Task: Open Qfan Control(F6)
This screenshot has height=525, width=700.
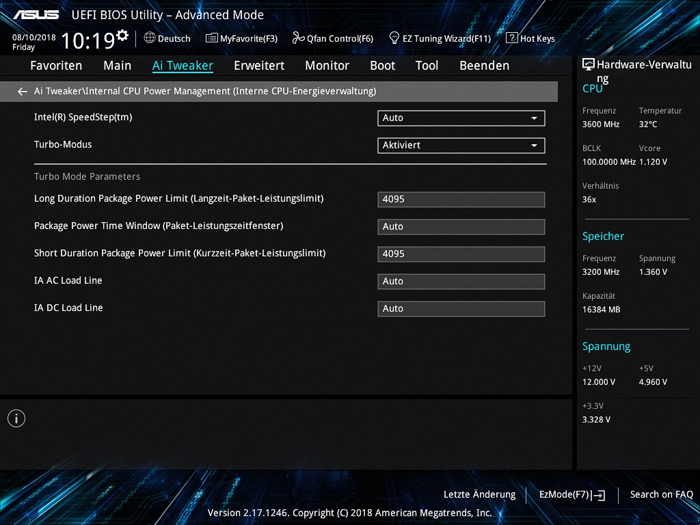Action: click(x=333, y=38)
